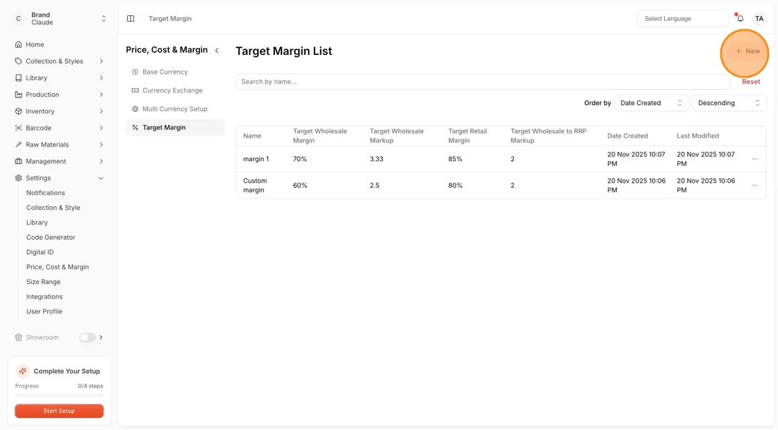This screenshot has height=430, width=778.
Task: Click the Target Margin percent icon
Action: pos(135,127)
